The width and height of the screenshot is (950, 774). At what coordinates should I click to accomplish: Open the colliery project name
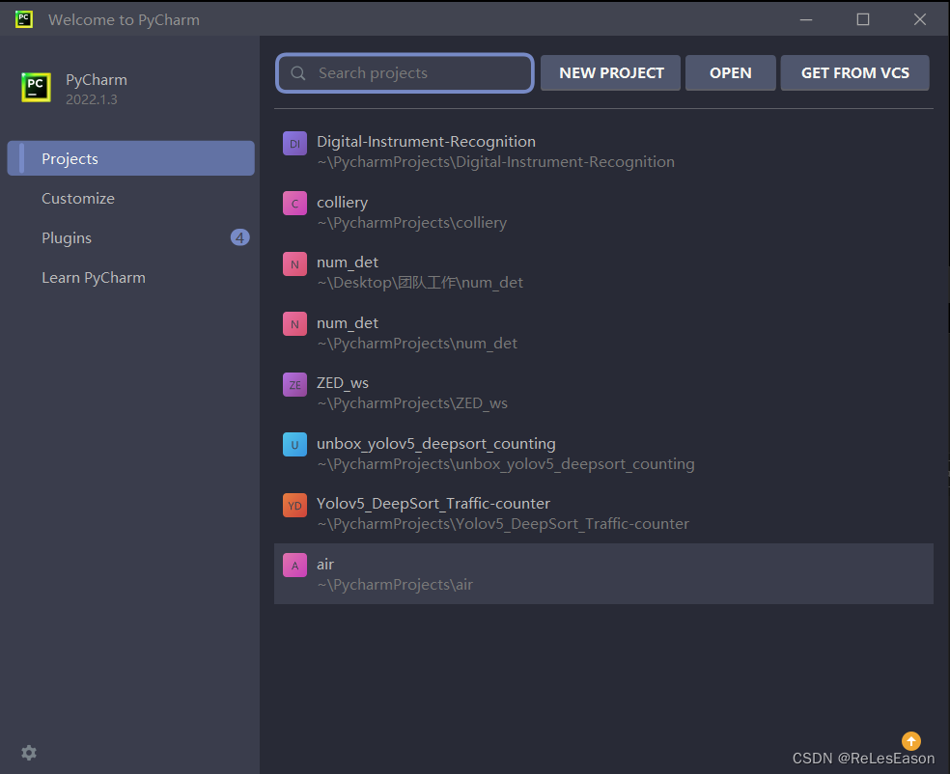pyautogui.click(x=343, y=203)
